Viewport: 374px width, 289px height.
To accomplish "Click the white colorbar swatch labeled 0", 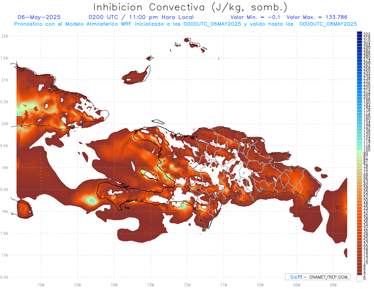I will [x=359, y=279].
